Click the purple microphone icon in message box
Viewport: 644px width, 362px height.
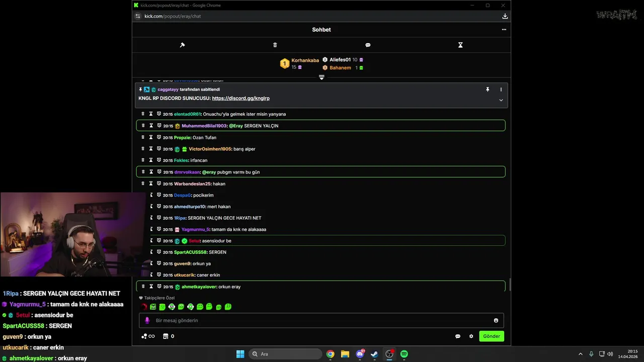[147, 320]
